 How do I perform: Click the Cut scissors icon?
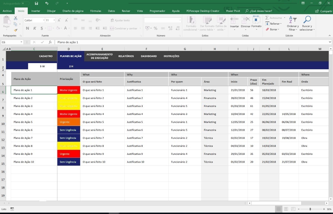16,18
